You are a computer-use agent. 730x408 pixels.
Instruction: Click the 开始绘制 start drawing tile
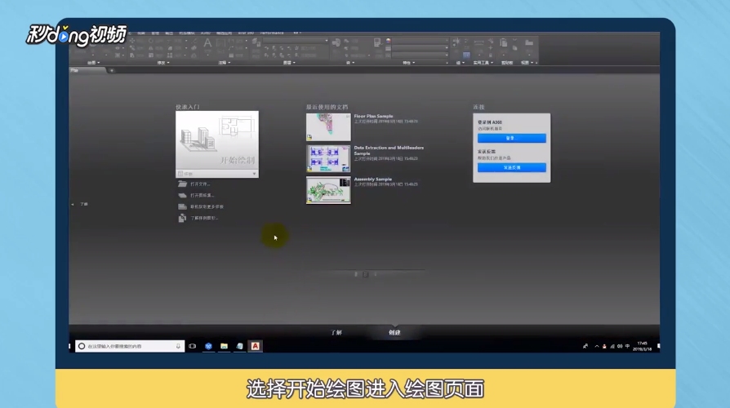[x=217, y=140]
